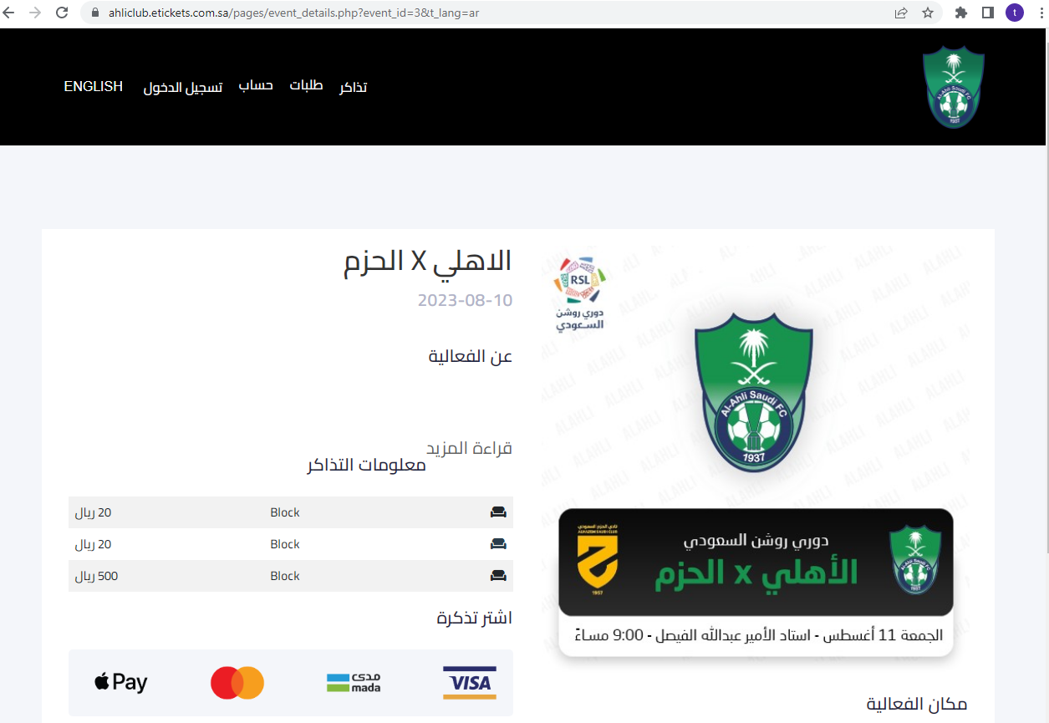
Task: Click the عن الفعالية heading
Action: (x=471, y=356)
